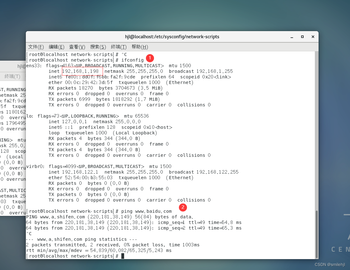The image size is (350, 270).
Task: Maximize the front terminal window
Action: [x=302, y=37]
